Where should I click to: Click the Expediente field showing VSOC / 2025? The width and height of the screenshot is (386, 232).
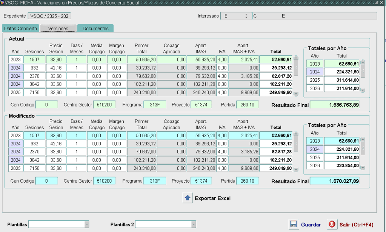[49, 16]
